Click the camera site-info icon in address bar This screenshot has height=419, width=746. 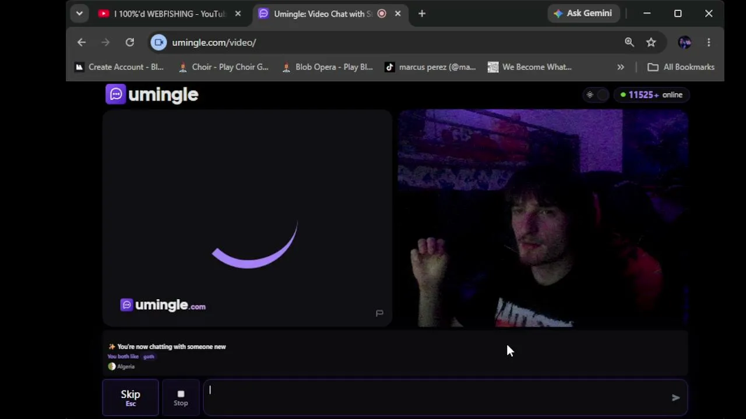click(159, 42)
